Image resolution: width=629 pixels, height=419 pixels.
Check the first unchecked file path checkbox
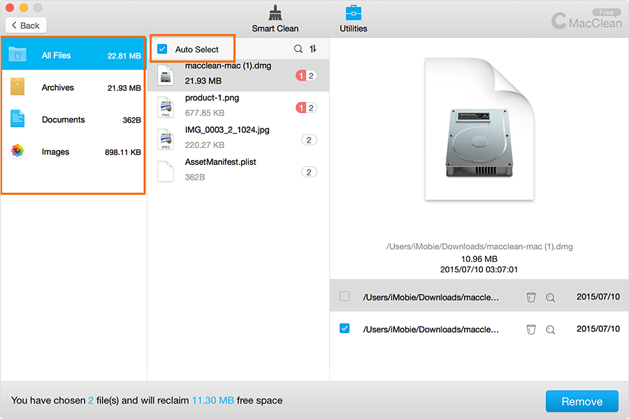coord(345,297)
